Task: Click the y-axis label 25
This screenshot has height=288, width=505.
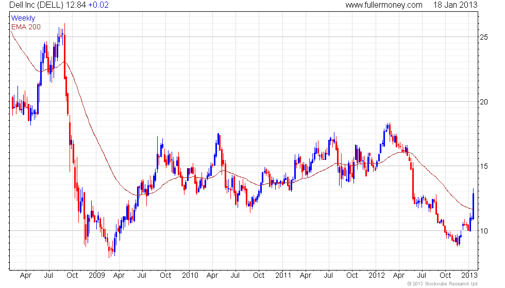Action: [x=484, y=37]
